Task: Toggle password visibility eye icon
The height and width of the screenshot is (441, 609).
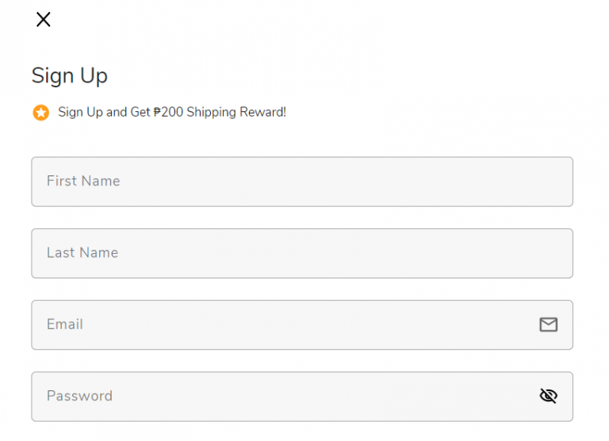Action: [x=548, y=396]
